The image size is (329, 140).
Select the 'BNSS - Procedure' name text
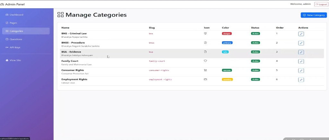point(73,43)
